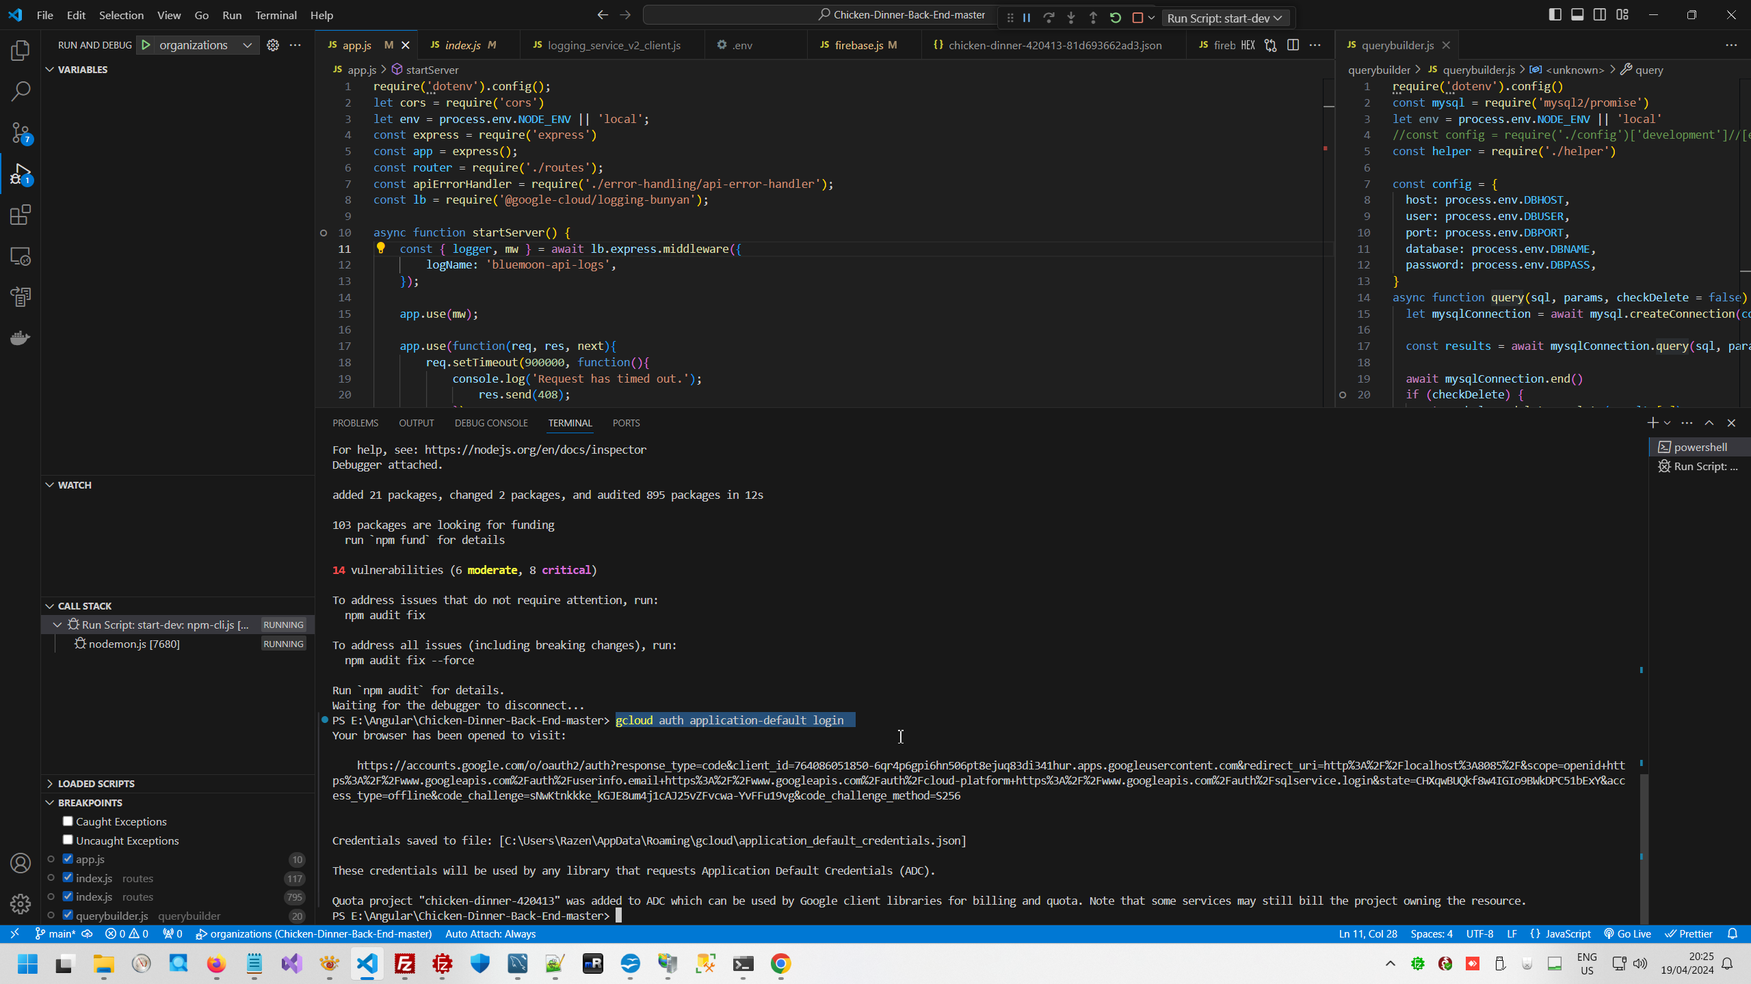Open the Extensions view
Screen dimensions: 1751x984
pyautogui.click(x=21, y=215)
